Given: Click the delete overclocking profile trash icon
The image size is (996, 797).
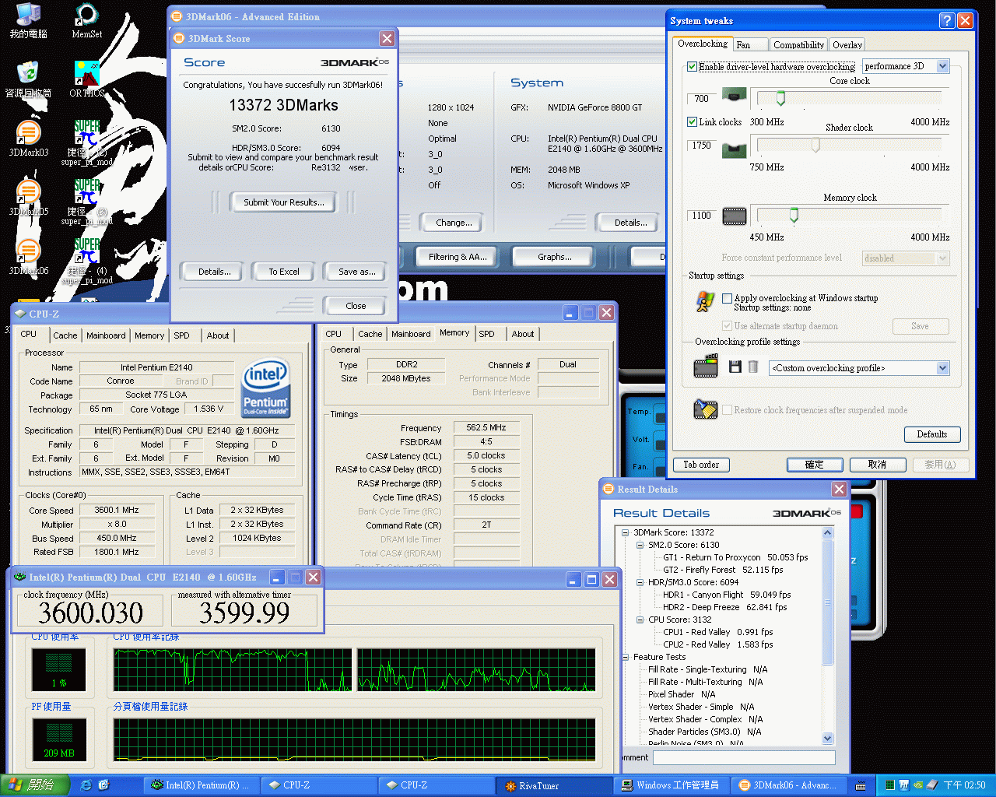Looking at the screenshot, I should click(753, 367).
